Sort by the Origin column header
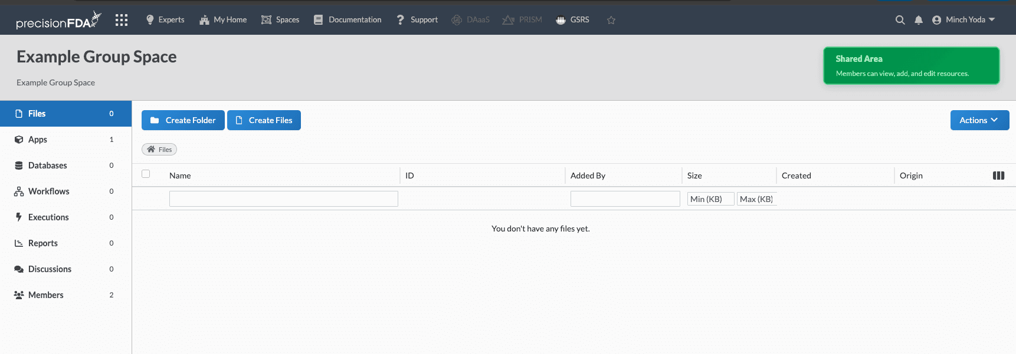1016x354 pixels. point(911,176)
